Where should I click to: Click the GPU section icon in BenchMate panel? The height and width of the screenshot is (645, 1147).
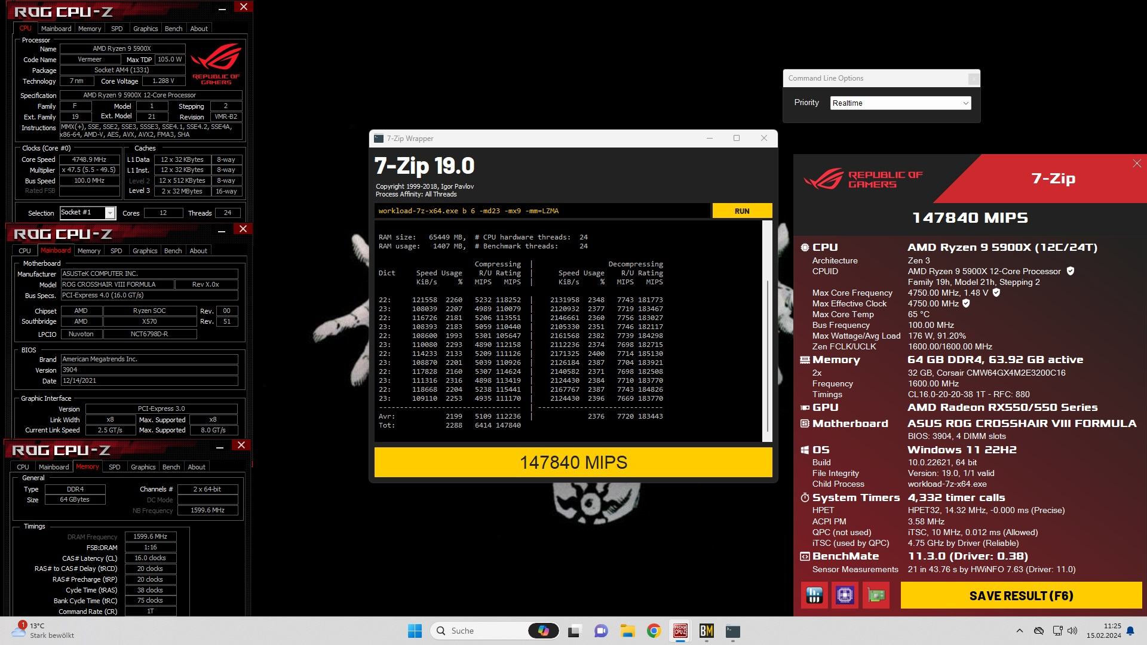pyautogui.click(x=805, y=407)
